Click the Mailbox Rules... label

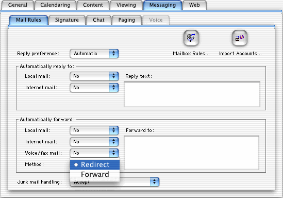point(191,54)
